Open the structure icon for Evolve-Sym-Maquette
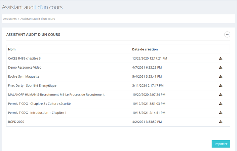The image size is (237, 151). coord(221,77)
